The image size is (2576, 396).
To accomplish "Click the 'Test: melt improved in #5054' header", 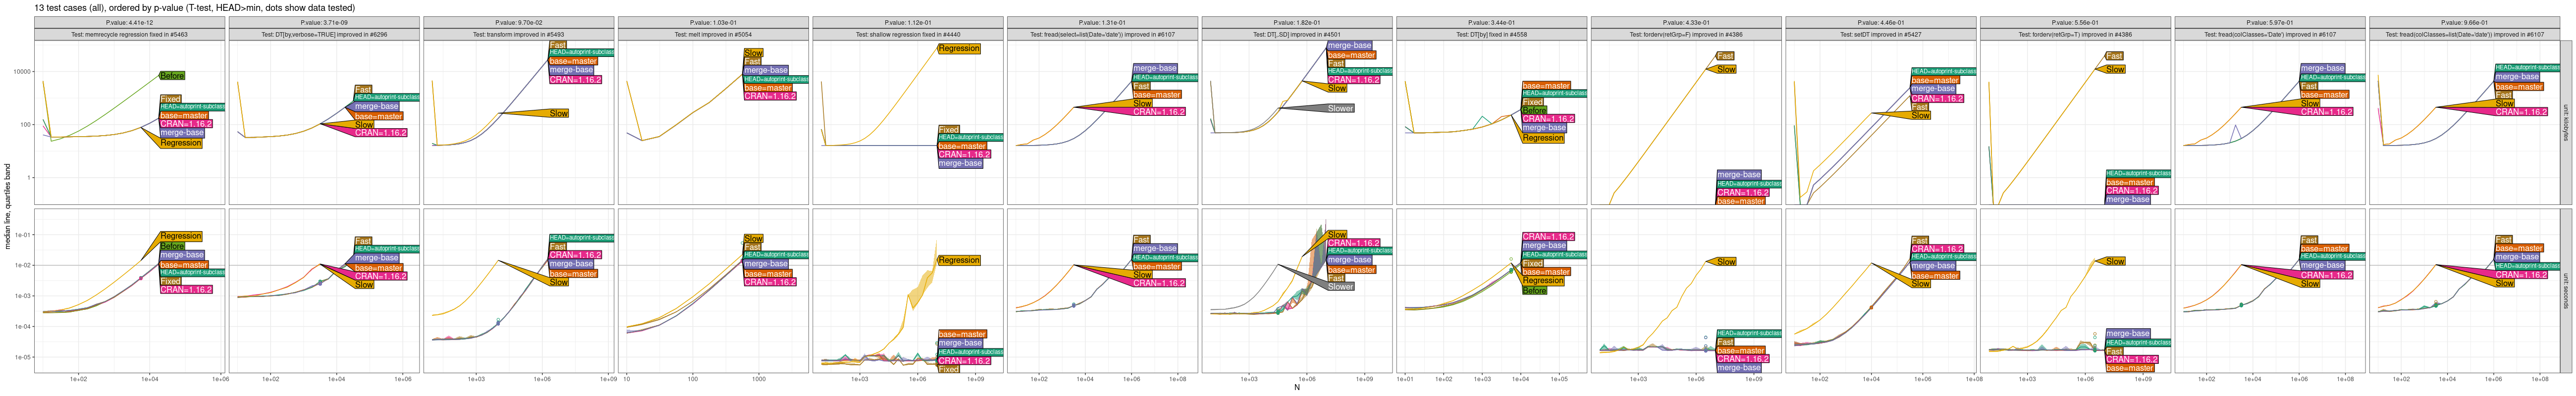I will coord(713,35).
